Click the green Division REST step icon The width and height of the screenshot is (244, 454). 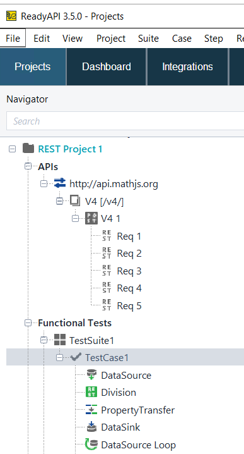click(x=91, y=392)
